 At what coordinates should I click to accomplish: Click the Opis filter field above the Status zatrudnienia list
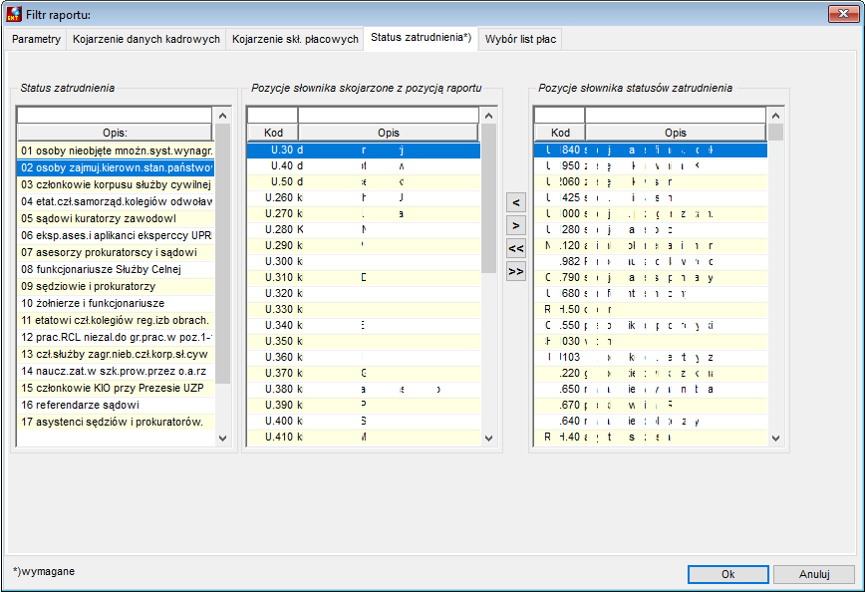(x=115, y=116)
